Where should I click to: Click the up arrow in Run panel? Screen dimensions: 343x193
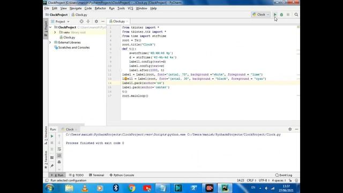coord(59,136)
